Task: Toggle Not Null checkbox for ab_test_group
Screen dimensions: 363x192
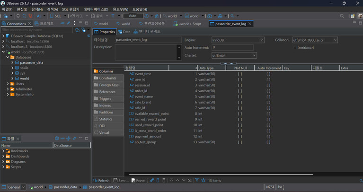Action: [x=240, y=142]
